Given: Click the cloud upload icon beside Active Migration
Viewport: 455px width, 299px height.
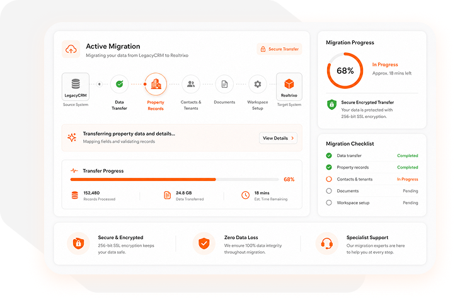Looking at the screenshot, I should pyautogui.click(x=71, y=49).
